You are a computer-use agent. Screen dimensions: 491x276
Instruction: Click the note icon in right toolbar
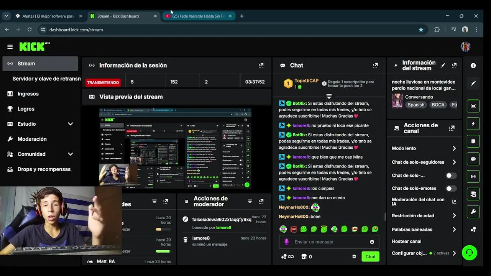click(473, 141)
